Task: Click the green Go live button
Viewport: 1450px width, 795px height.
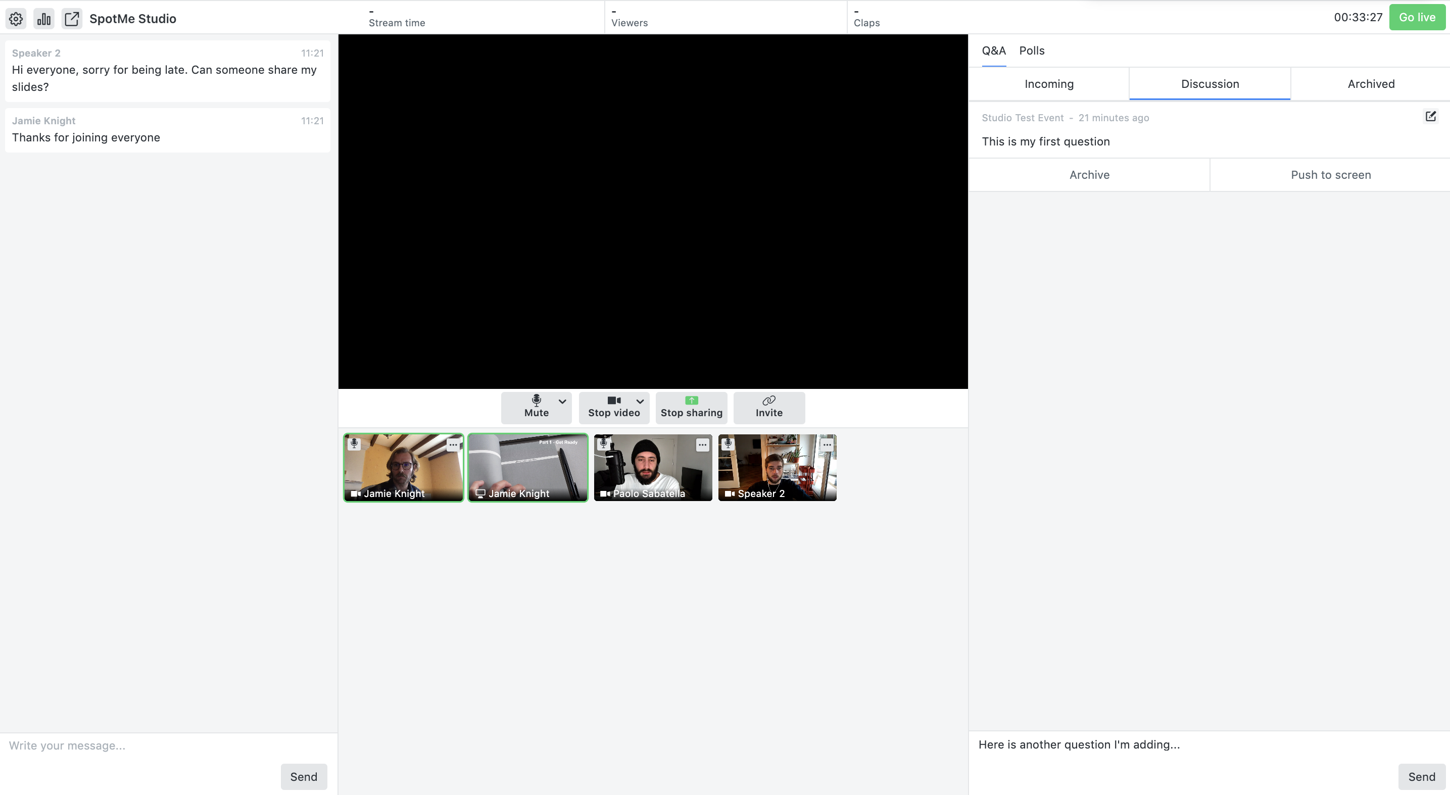Action: point(1417,17)
